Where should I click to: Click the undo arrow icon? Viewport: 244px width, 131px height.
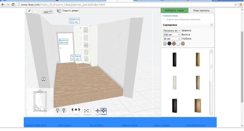coord(29,11)
